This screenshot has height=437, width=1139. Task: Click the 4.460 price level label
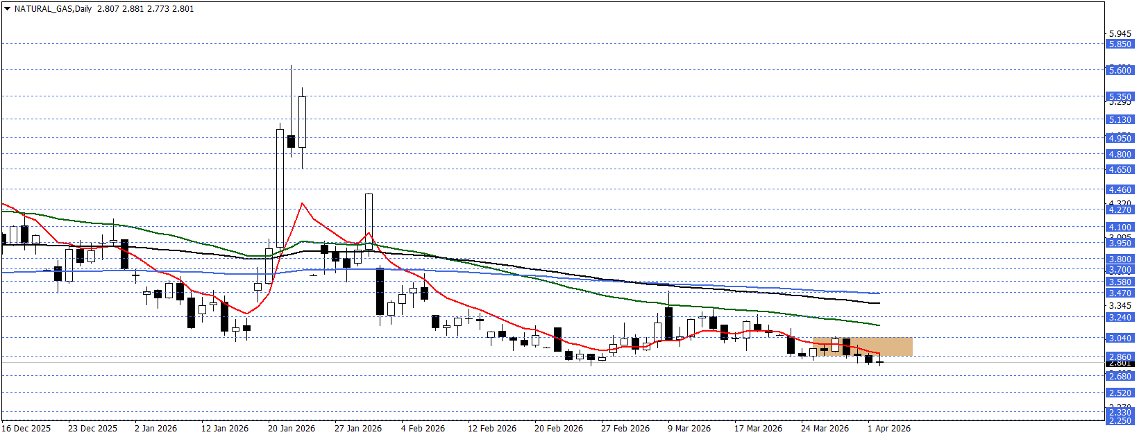[1119, 189]
